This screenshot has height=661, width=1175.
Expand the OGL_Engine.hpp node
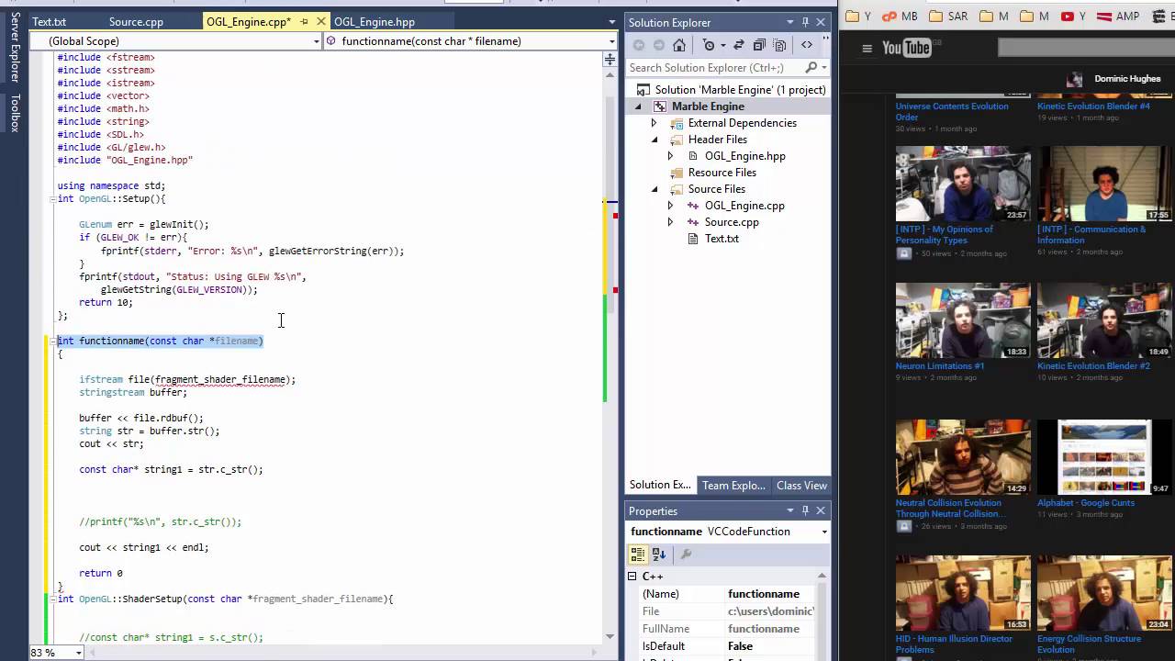670,156
